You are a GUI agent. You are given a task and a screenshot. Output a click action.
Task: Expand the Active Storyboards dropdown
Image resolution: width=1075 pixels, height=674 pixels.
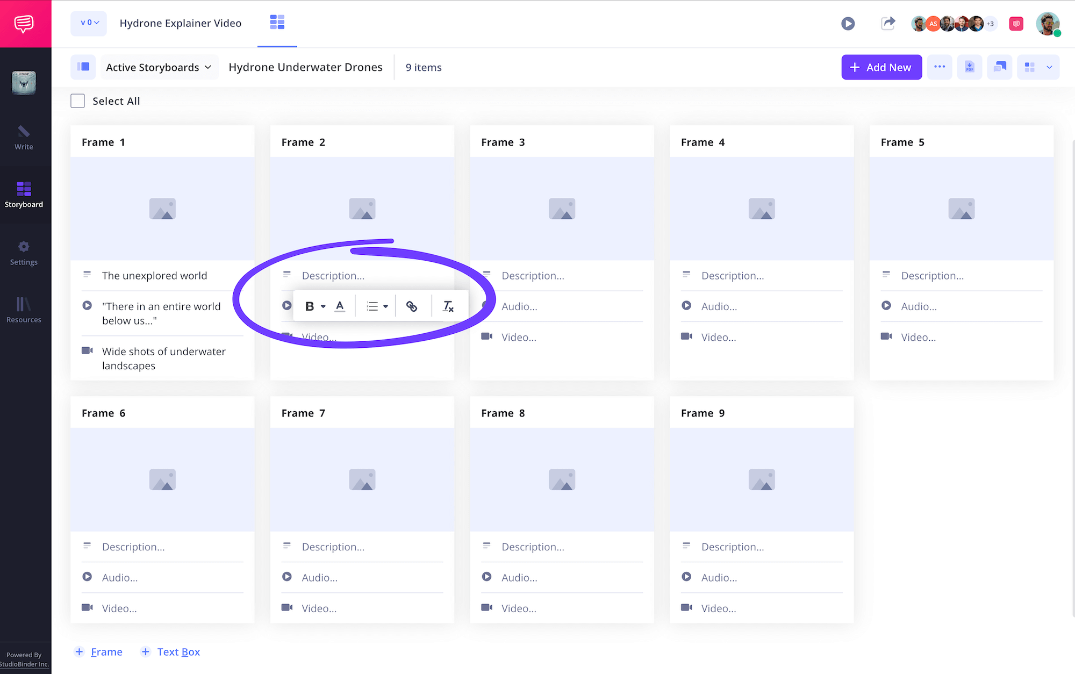coord(159,67)
